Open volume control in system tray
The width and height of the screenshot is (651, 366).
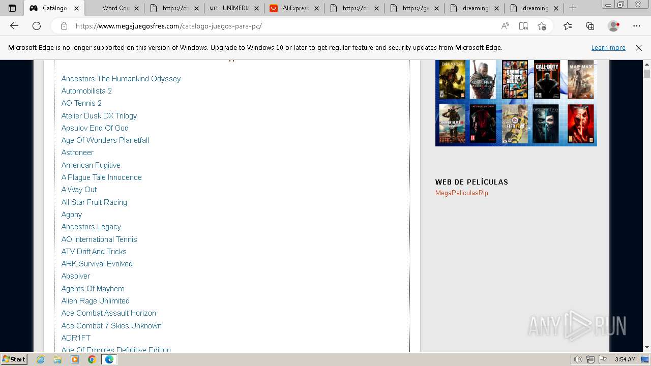click(x=578, y=359)
